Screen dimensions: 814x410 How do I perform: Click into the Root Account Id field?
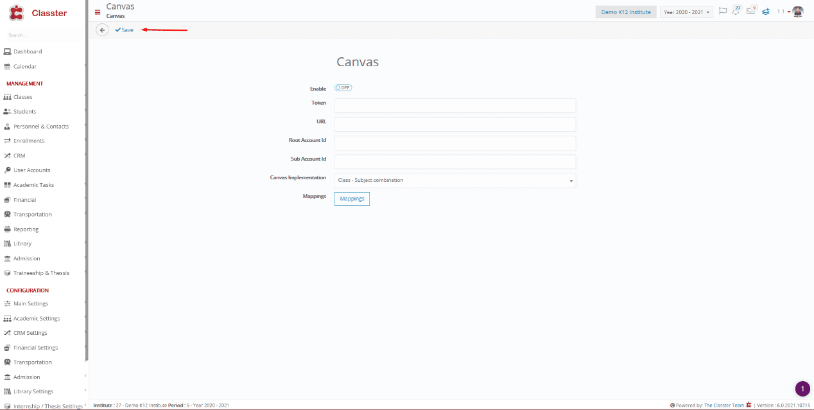click(x=455, y=143)
